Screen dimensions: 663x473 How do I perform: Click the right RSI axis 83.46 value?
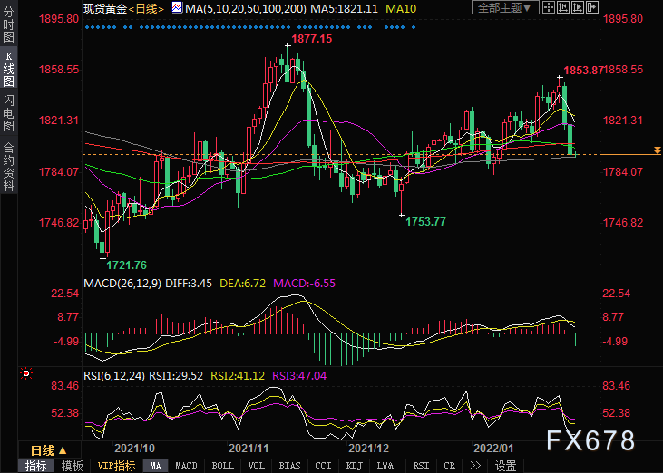click(616, 386)
